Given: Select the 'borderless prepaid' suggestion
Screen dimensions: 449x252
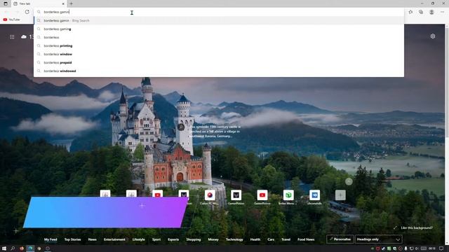Looking at the screenshot, I should [219, 62].
